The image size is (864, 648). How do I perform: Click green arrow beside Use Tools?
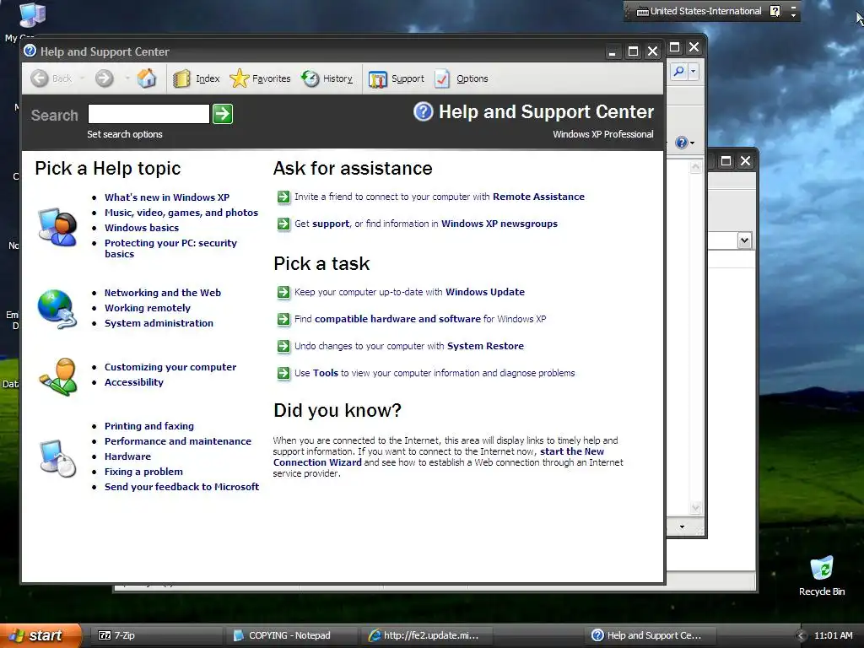pos(283,373)
